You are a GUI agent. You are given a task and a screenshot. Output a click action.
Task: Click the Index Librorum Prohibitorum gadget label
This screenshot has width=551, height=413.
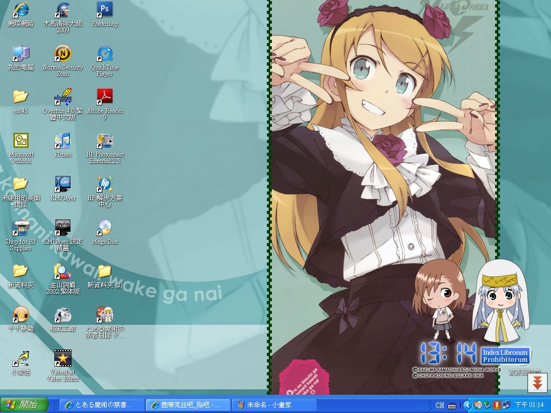[x=505, y=356]
